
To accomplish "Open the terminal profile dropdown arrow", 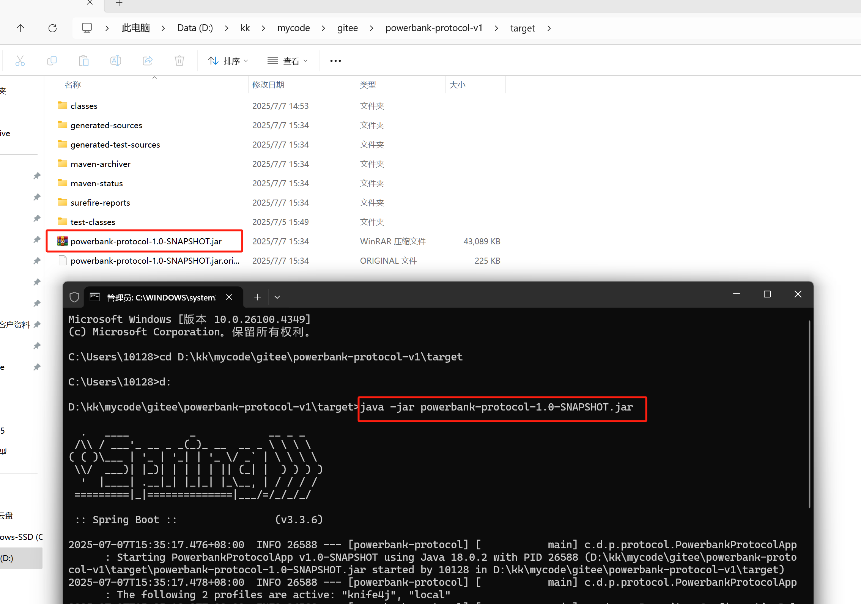I will tap(277, 297).
